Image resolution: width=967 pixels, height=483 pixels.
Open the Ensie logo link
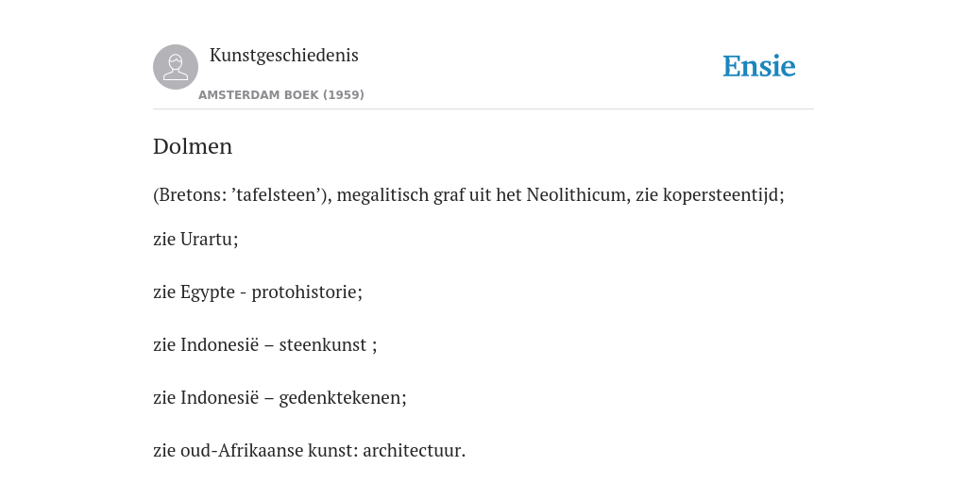click(759, 66)
